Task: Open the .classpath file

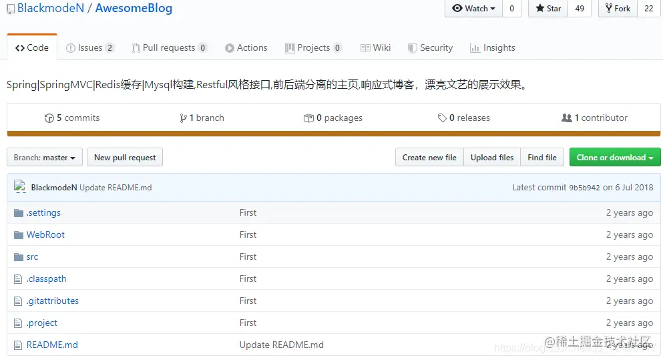Action: tap(47, 279)
